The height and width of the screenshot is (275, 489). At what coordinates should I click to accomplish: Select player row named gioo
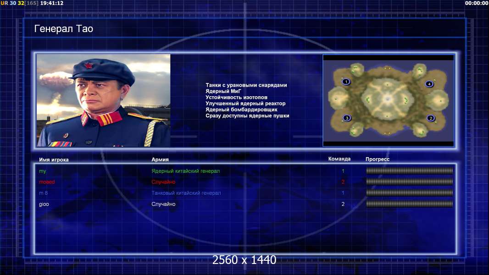[x=246, y=204]
